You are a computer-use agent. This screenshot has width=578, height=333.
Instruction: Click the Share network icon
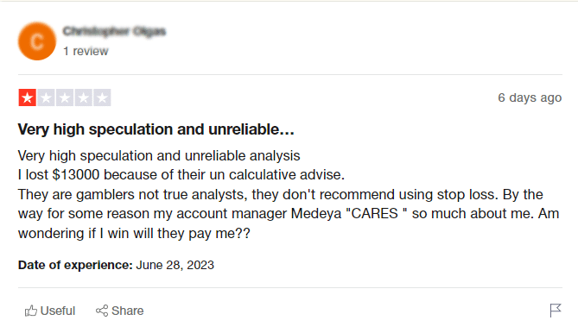[x=102, y=311]
